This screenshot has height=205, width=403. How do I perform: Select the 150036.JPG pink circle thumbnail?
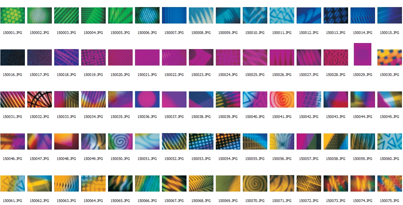click(147, 99)
